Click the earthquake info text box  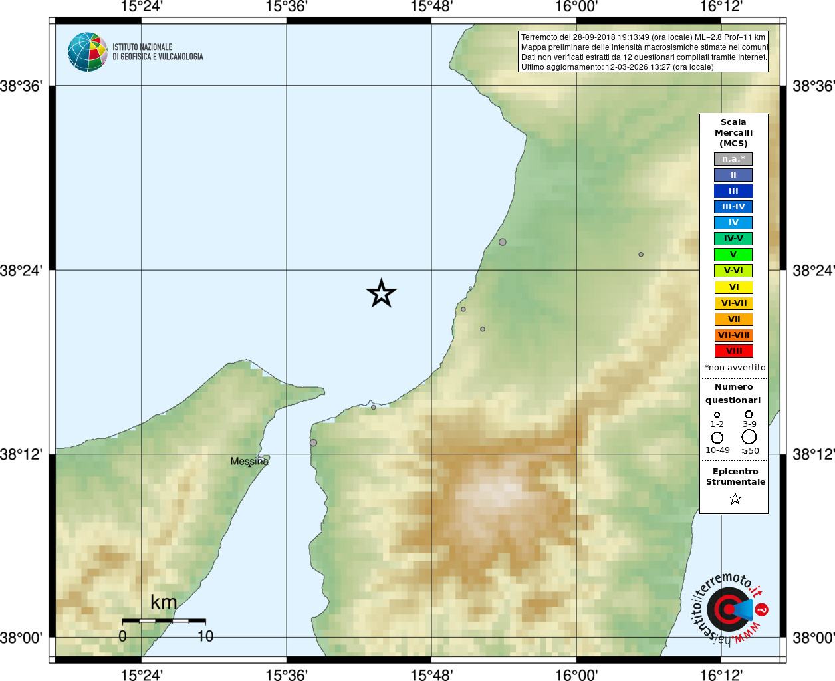(x=644, y=52)
